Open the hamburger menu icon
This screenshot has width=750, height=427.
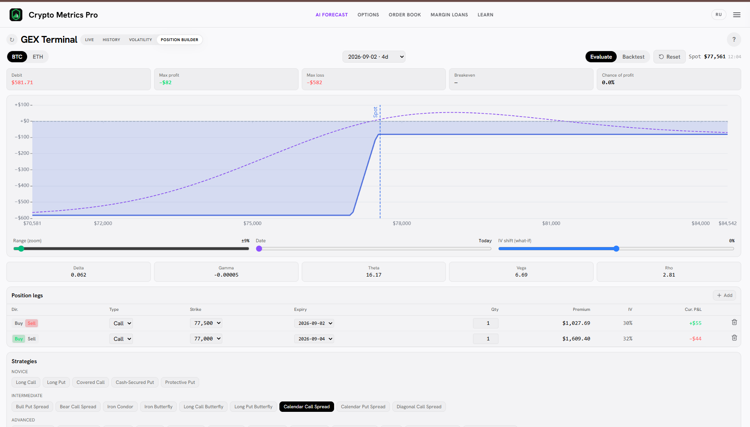click(x=737, y=15)
